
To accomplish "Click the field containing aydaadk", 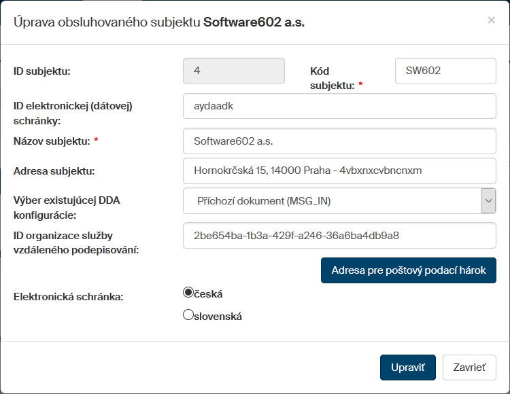I will point(339,106).
